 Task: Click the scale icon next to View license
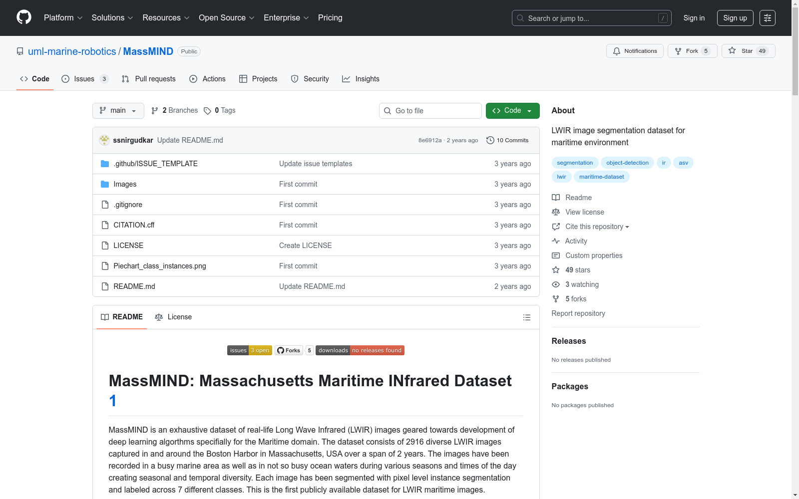pos(556,212)
